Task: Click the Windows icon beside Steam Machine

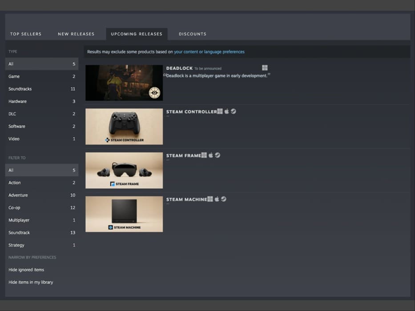Action: [x=210, y=199]
